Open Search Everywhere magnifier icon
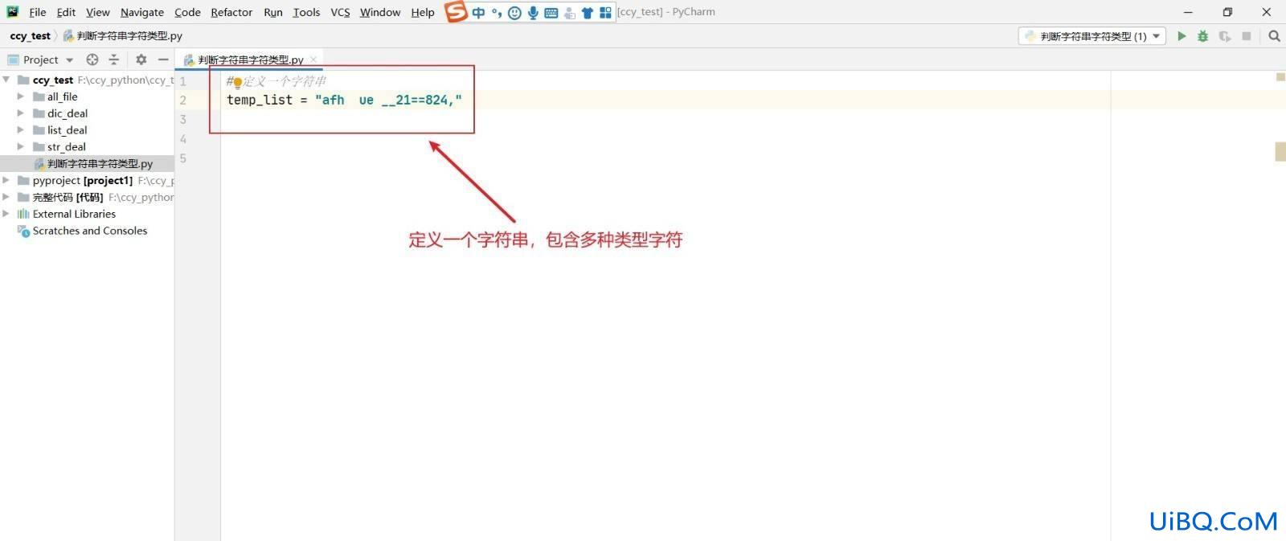The height and width of the screenshot is (541, 1286). (1274, 36)
